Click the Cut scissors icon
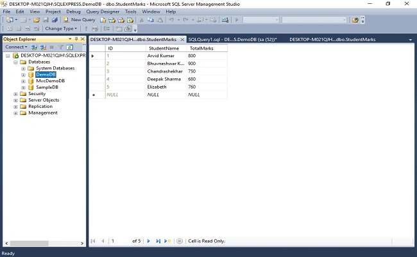This screenshot has height=257, width=417. (x=142, y=20)
